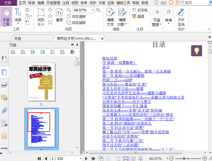
Task: Open the Comments sidebar panel
Action: click(4, 97)
